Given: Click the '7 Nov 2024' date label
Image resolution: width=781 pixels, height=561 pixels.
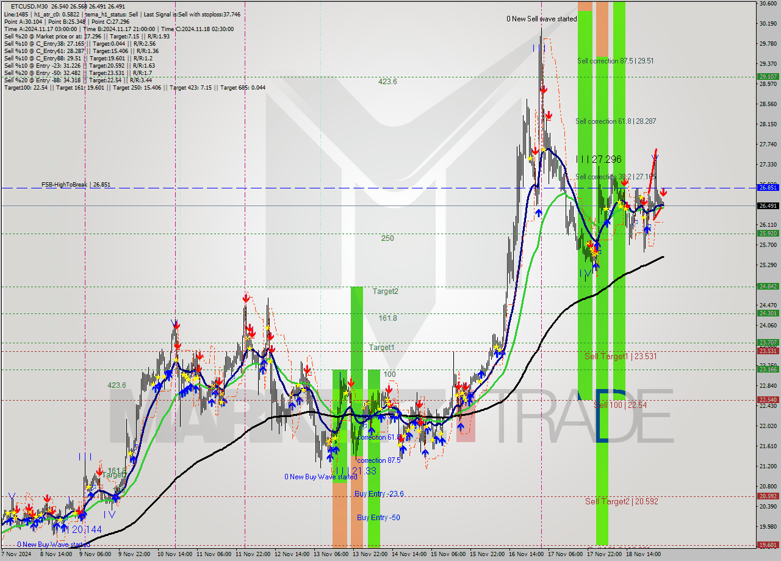Looking at the screenshot, I should pos(17,554).
